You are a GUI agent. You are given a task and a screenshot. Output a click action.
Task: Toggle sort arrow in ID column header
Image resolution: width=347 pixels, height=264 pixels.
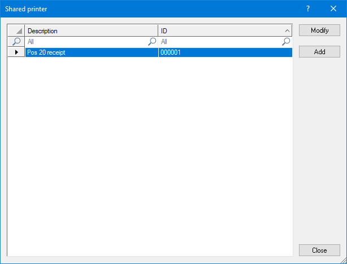287,31
